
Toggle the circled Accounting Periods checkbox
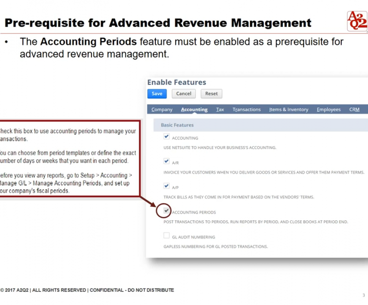[167, 211]
